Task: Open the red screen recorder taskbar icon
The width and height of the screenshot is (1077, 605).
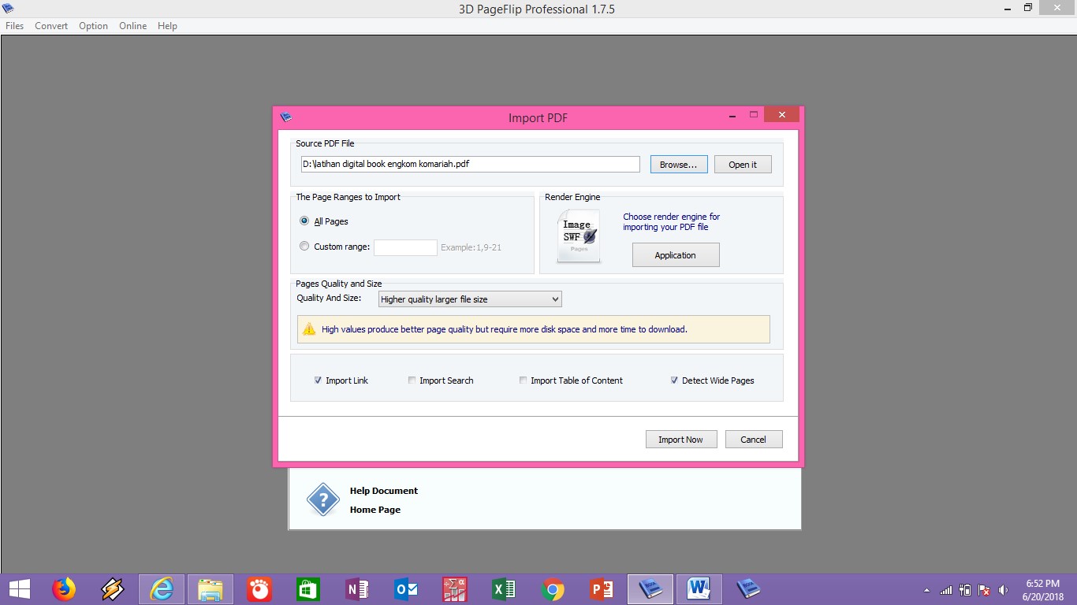Action: tap(259, 589)
